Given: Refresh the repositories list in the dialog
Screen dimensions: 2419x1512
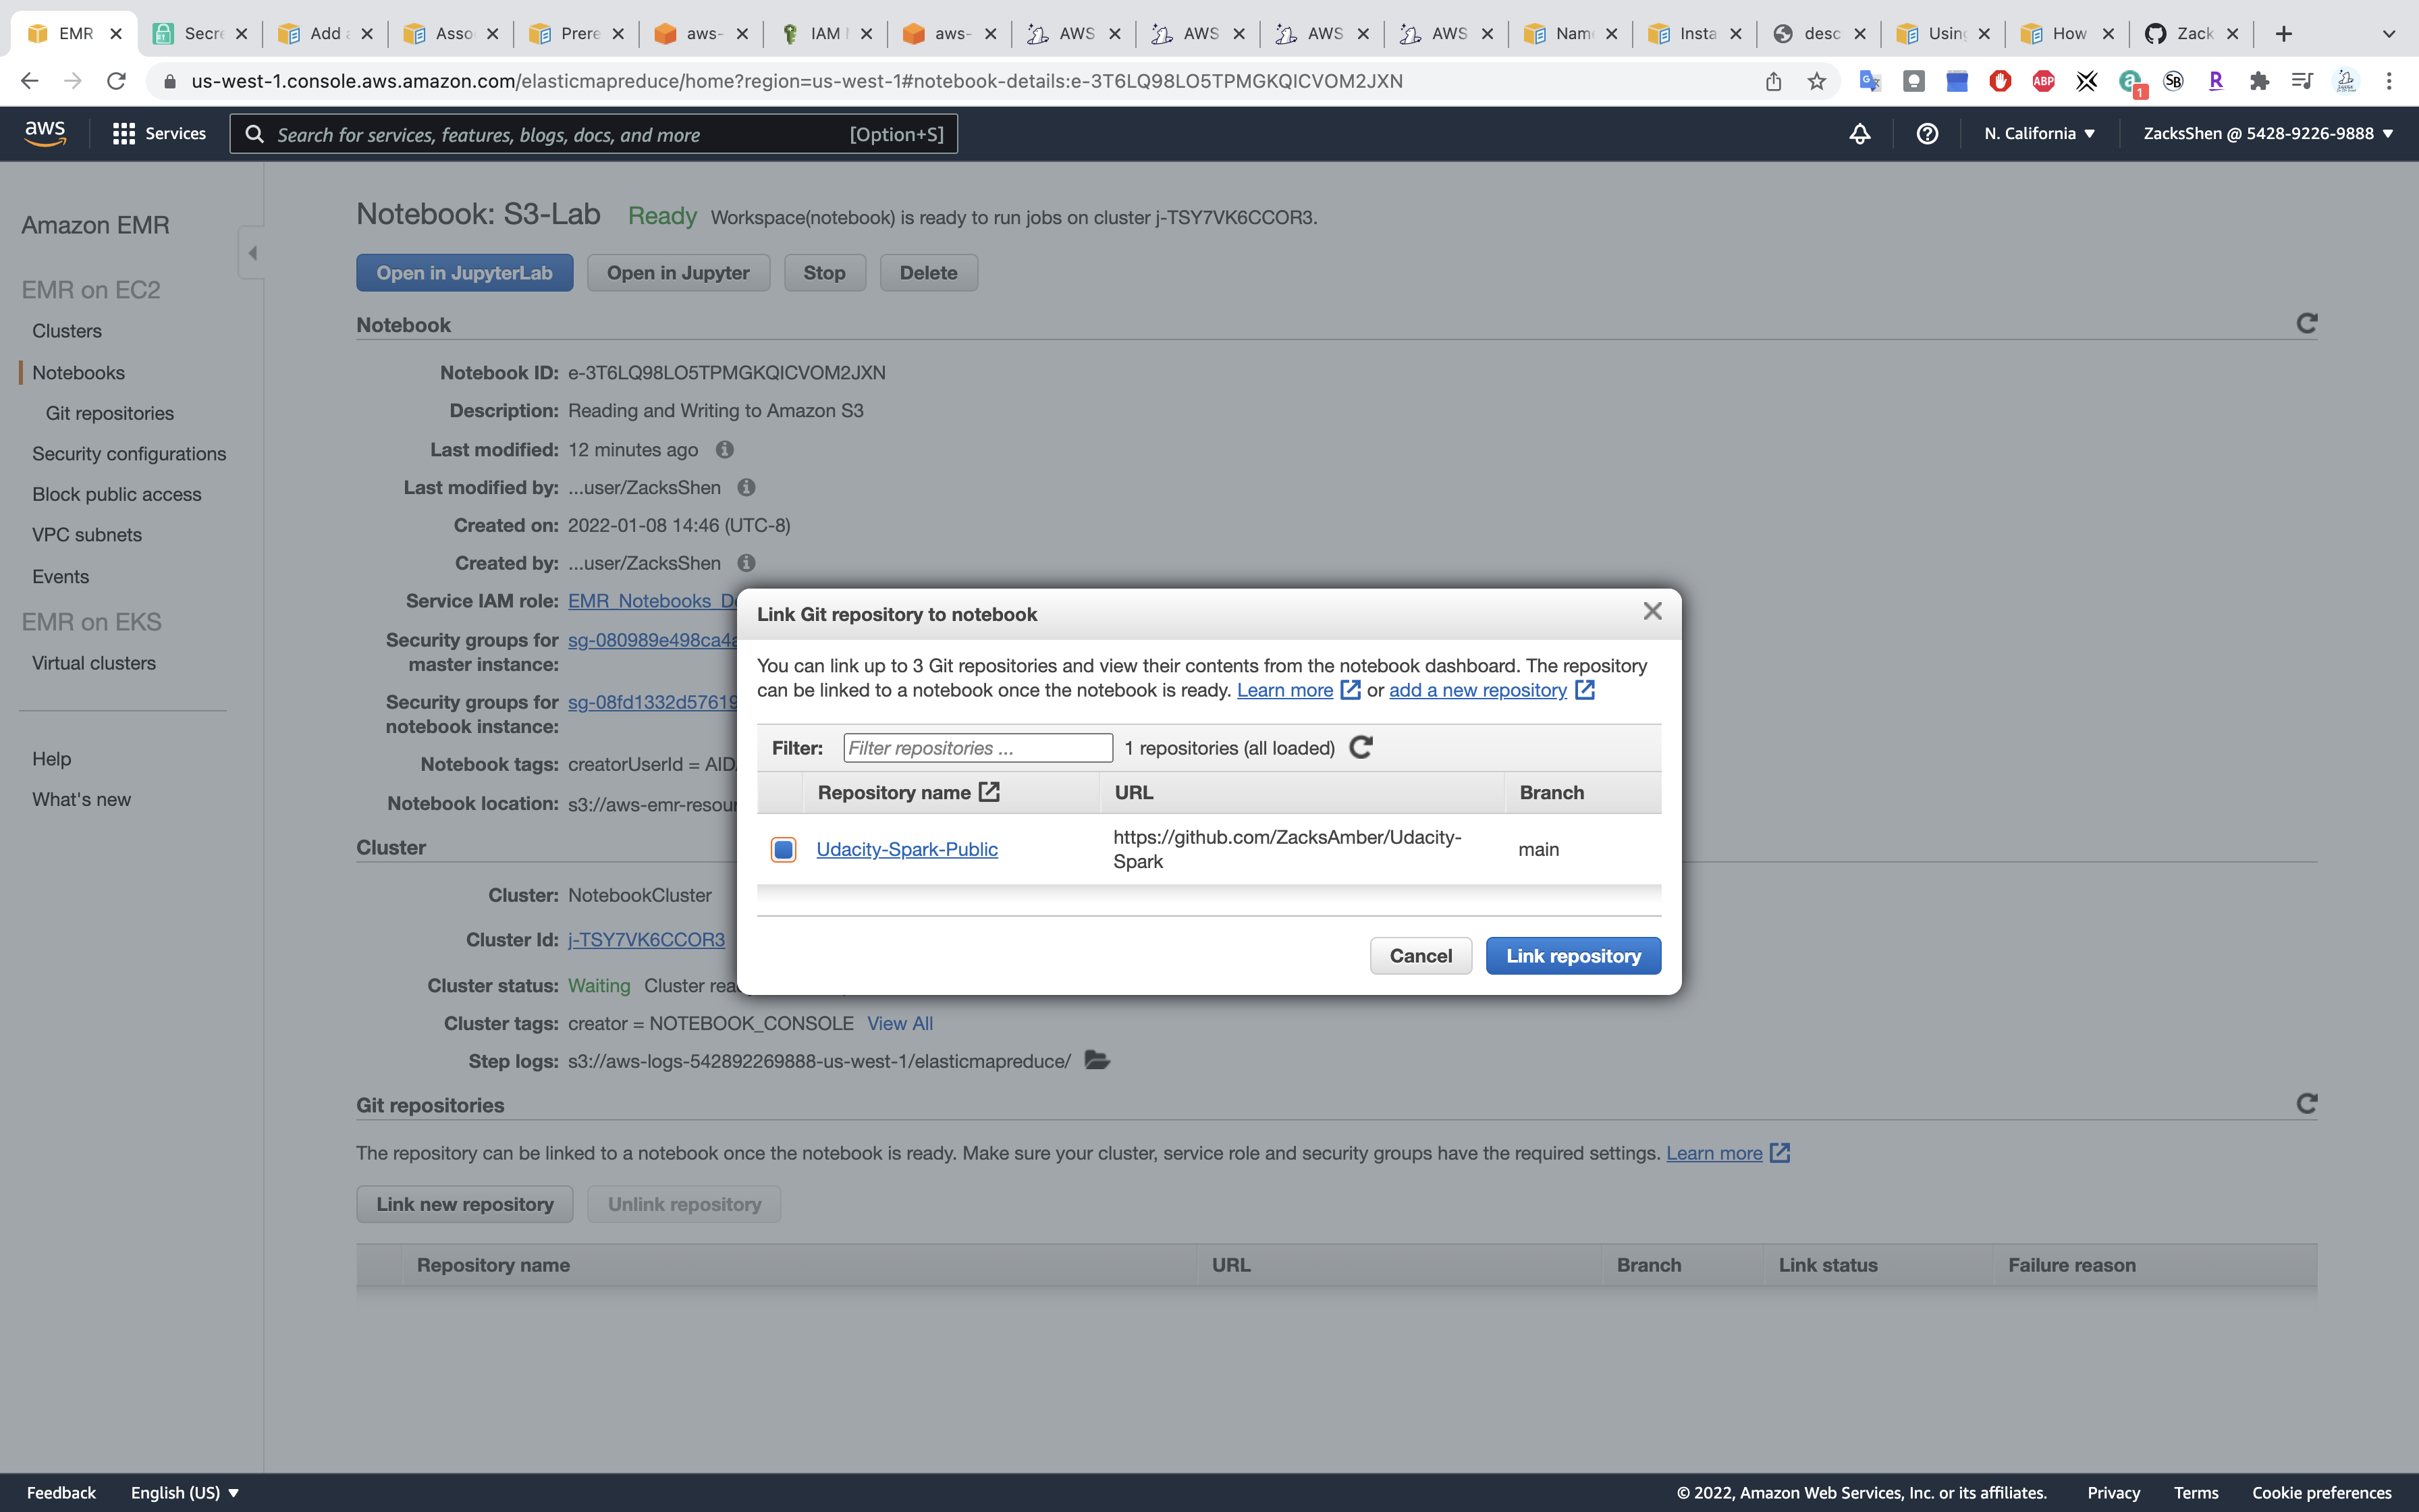Looking at the screenshot, I should coord(1361,748).
